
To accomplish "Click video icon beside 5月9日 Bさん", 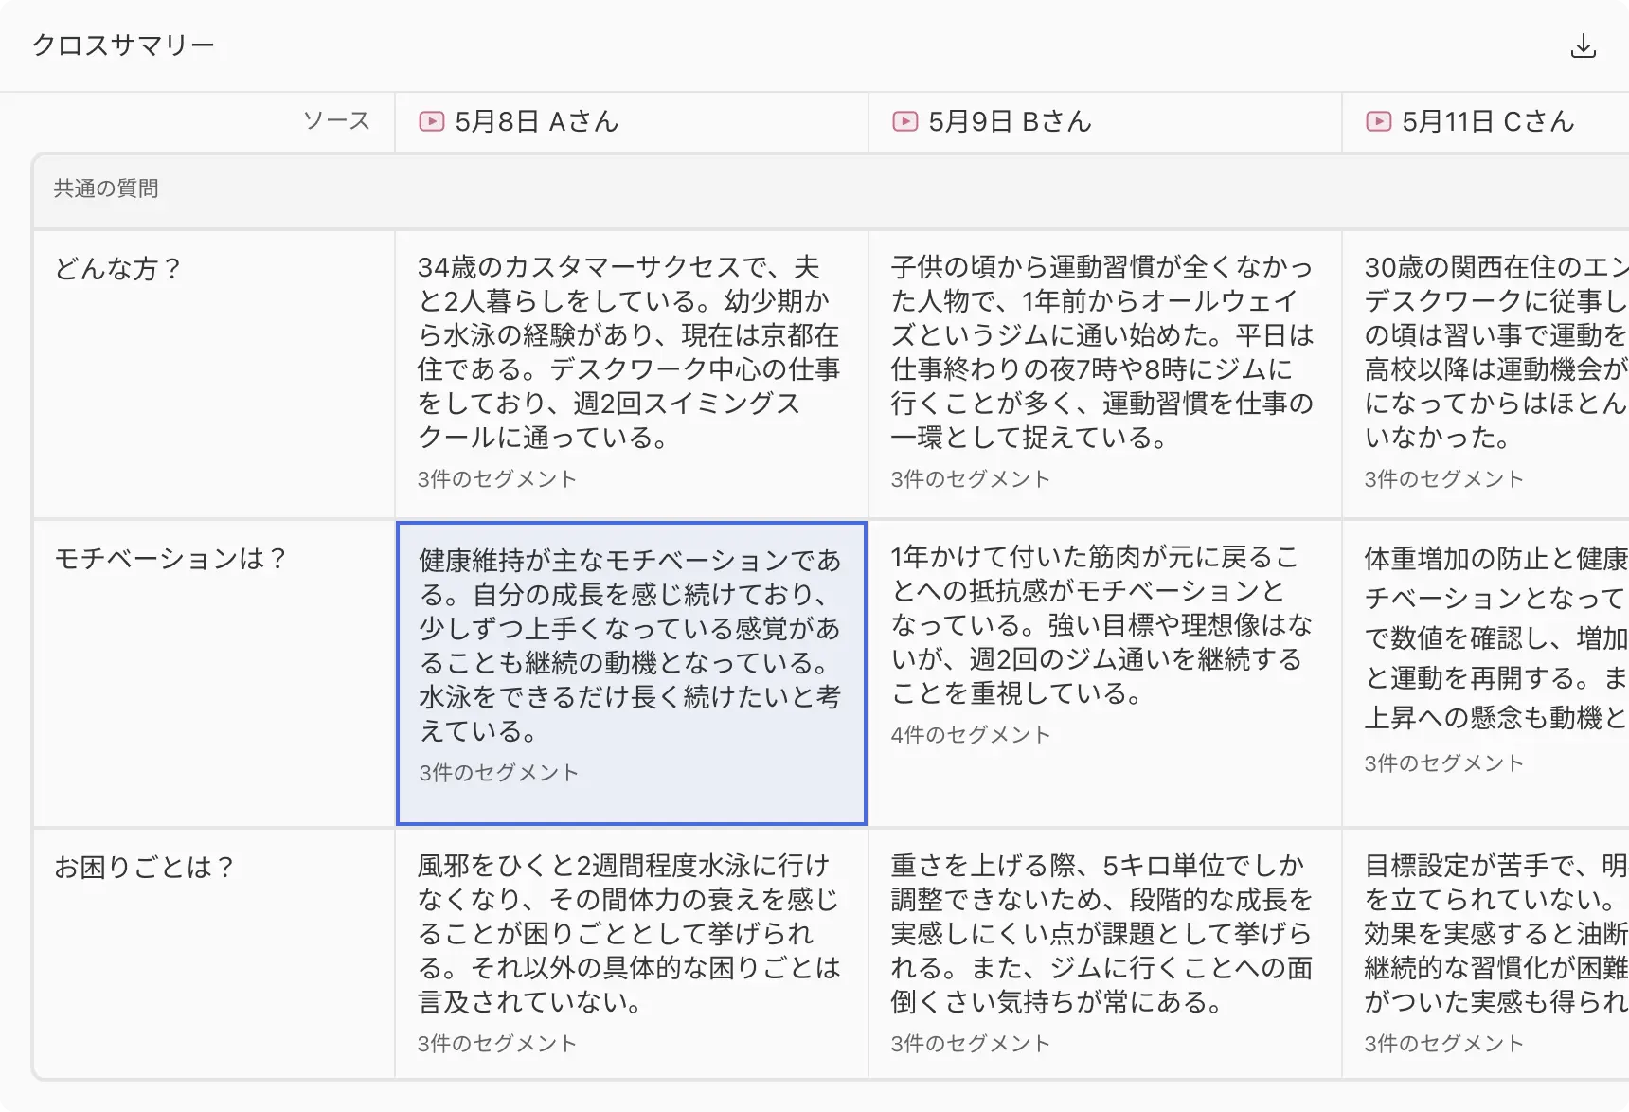I will pos(905,121).
